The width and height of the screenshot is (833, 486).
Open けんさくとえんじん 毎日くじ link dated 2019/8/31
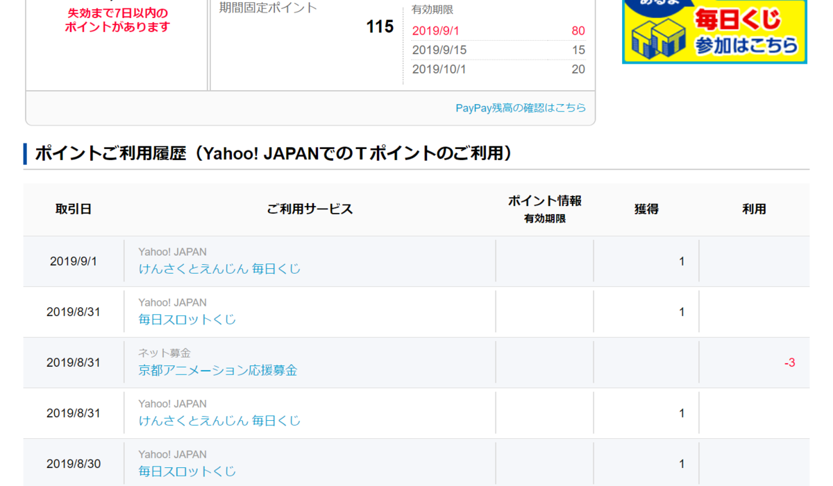[x=219, y=420]
